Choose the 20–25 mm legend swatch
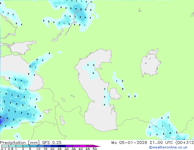This screenshot has width=194, height=150. pyautogui.click(x=55, y=146)
